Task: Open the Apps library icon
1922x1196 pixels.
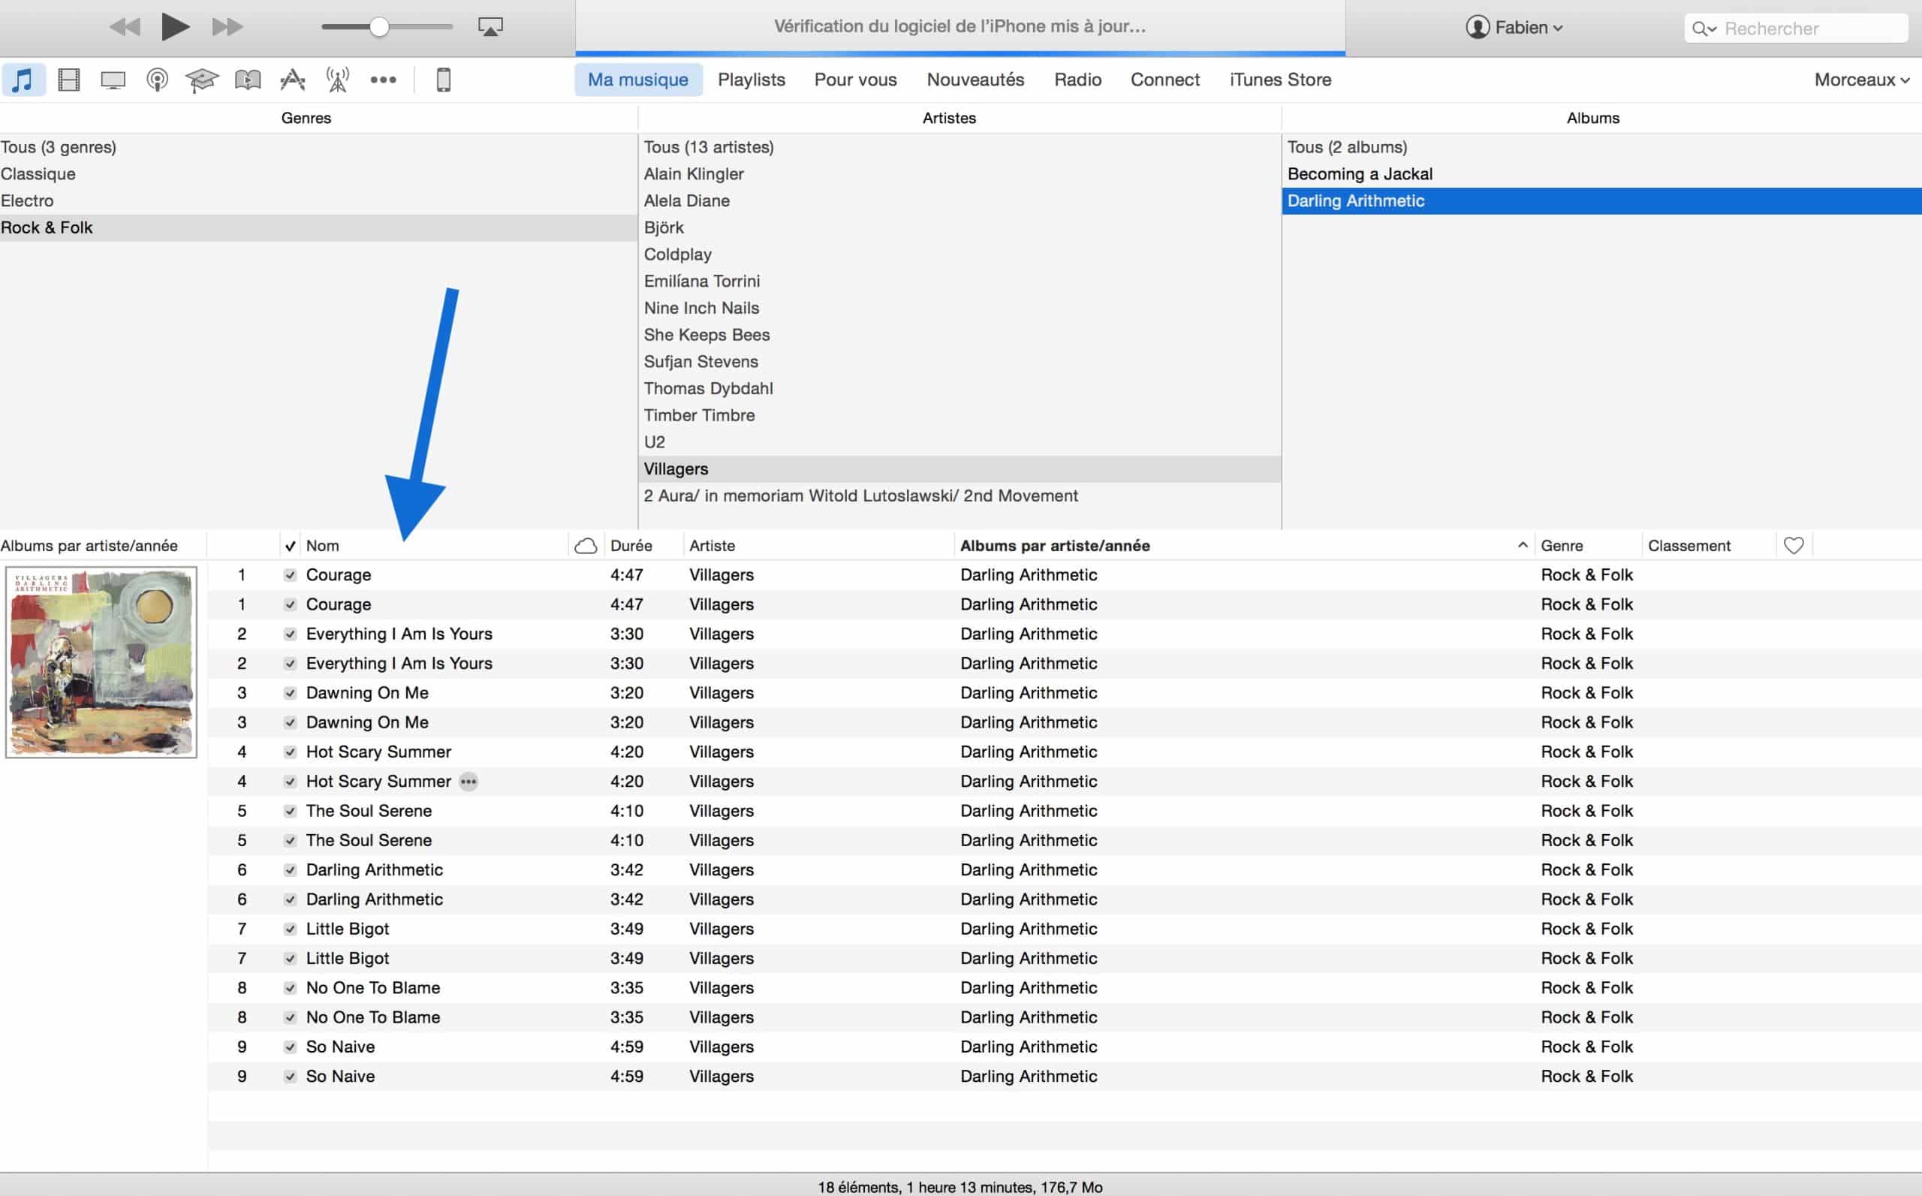Action: point(293,80)
